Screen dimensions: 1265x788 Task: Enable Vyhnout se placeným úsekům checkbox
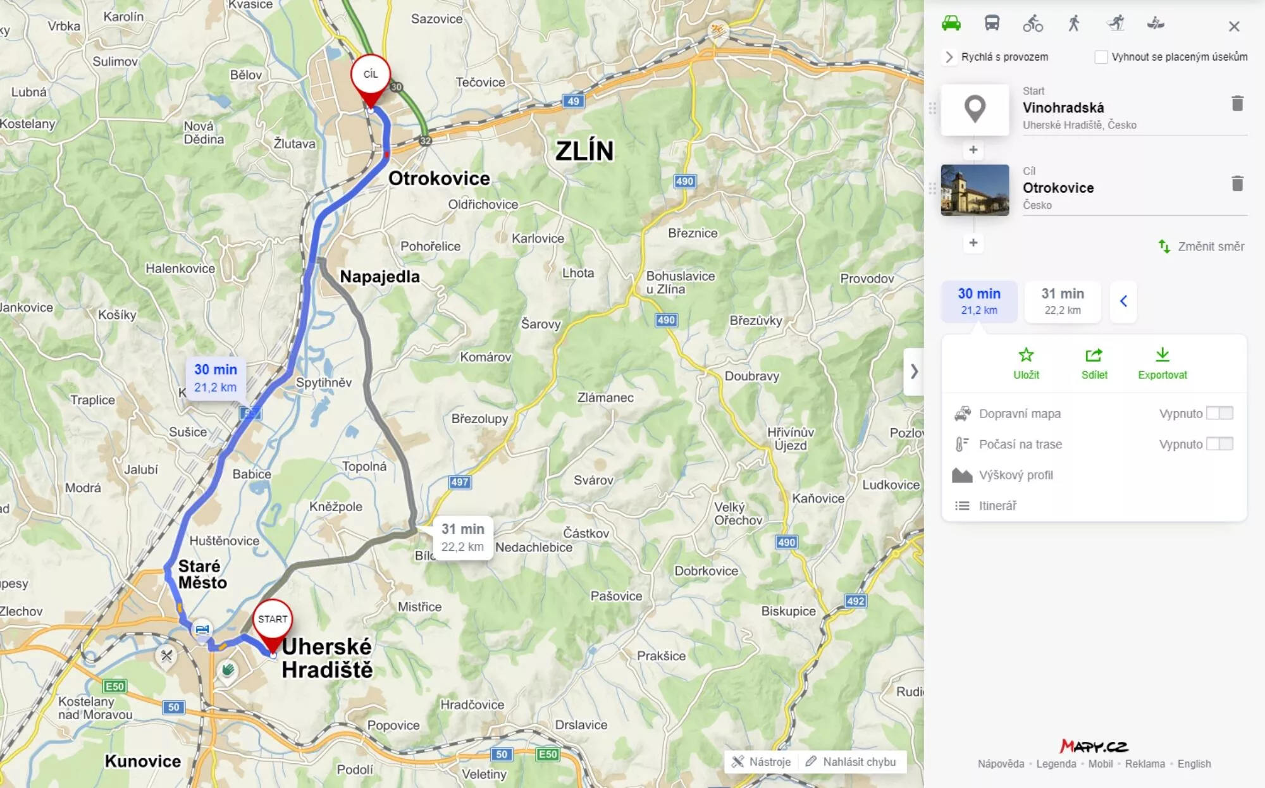point(1101,57)
